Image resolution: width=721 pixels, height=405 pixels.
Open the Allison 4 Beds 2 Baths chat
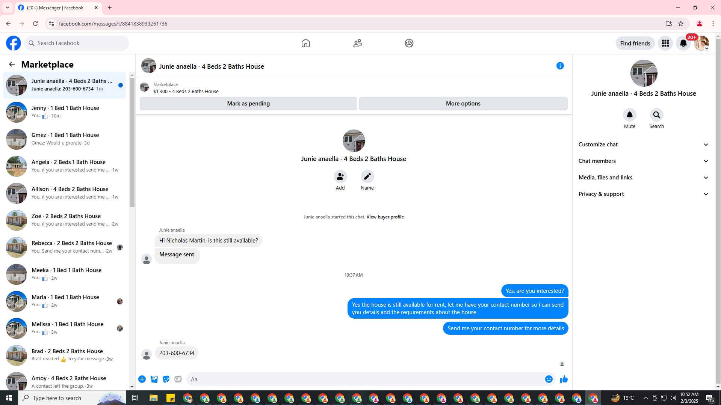65,193
